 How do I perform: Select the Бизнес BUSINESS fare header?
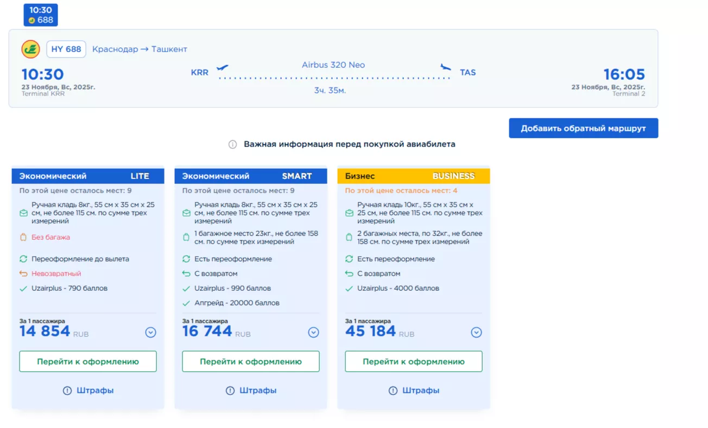pyautogui.click(x=414, y=176)
